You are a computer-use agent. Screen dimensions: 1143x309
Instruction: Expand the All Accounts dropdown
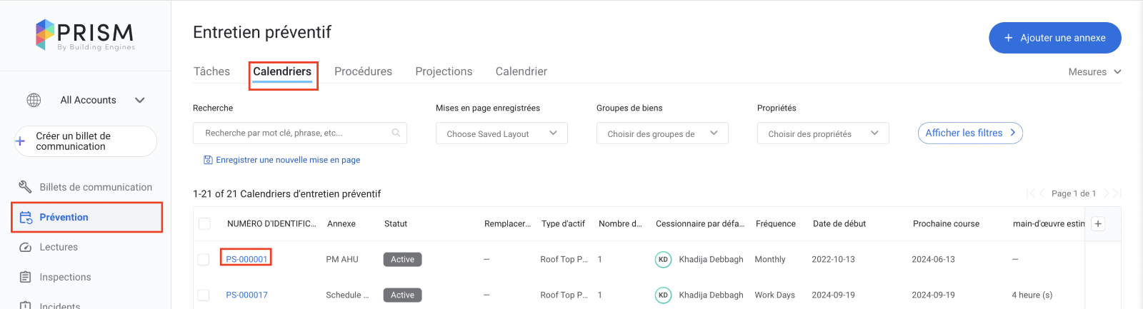(x=140, y=100)
